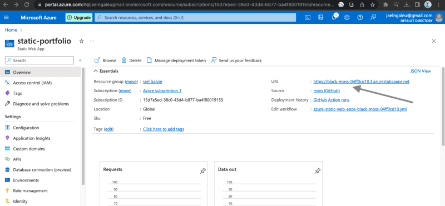Reload the page in browser
Image resolution: width=445 pixels, height=206 pixels.
[x=26, y=4]
